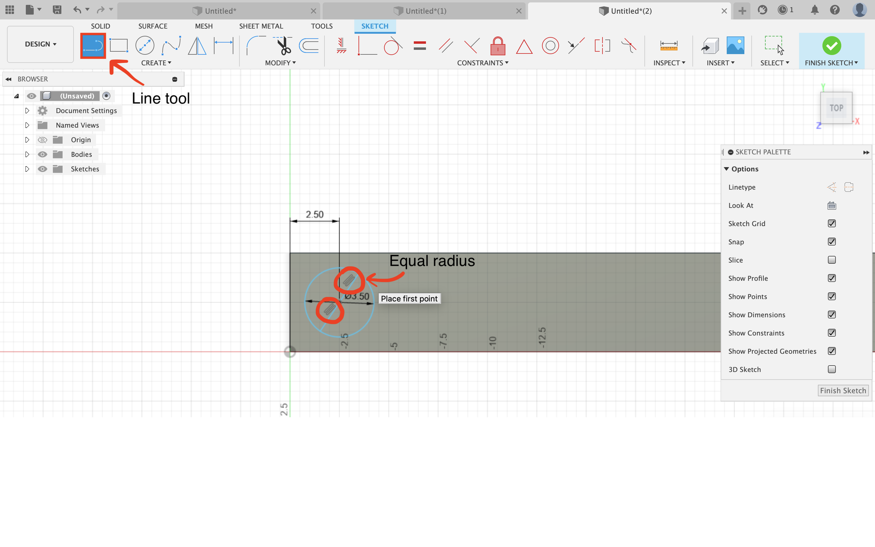875x547 pixels.
Task: Apply the Fix/UnFix lock constraint
Action: click(x=498, y=46)
